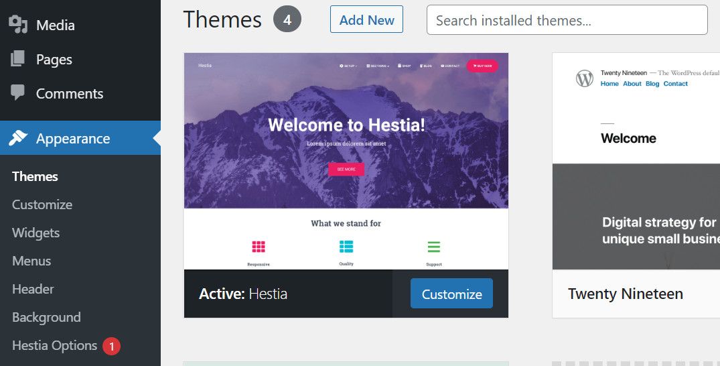The image size is (720, 366).
Task: Click the blue Customize button for Hestia
Action: pos(451,294)
